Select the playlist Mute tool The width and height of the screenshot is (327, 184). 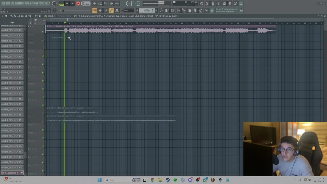coord(22,16)
